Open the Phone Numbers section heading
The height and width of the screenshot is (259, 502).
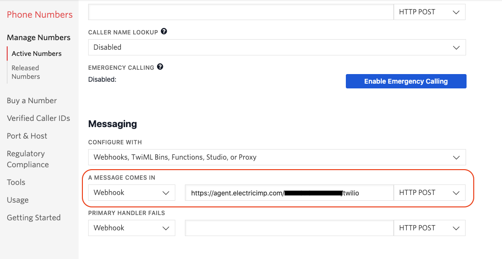(x=40, y=15)
